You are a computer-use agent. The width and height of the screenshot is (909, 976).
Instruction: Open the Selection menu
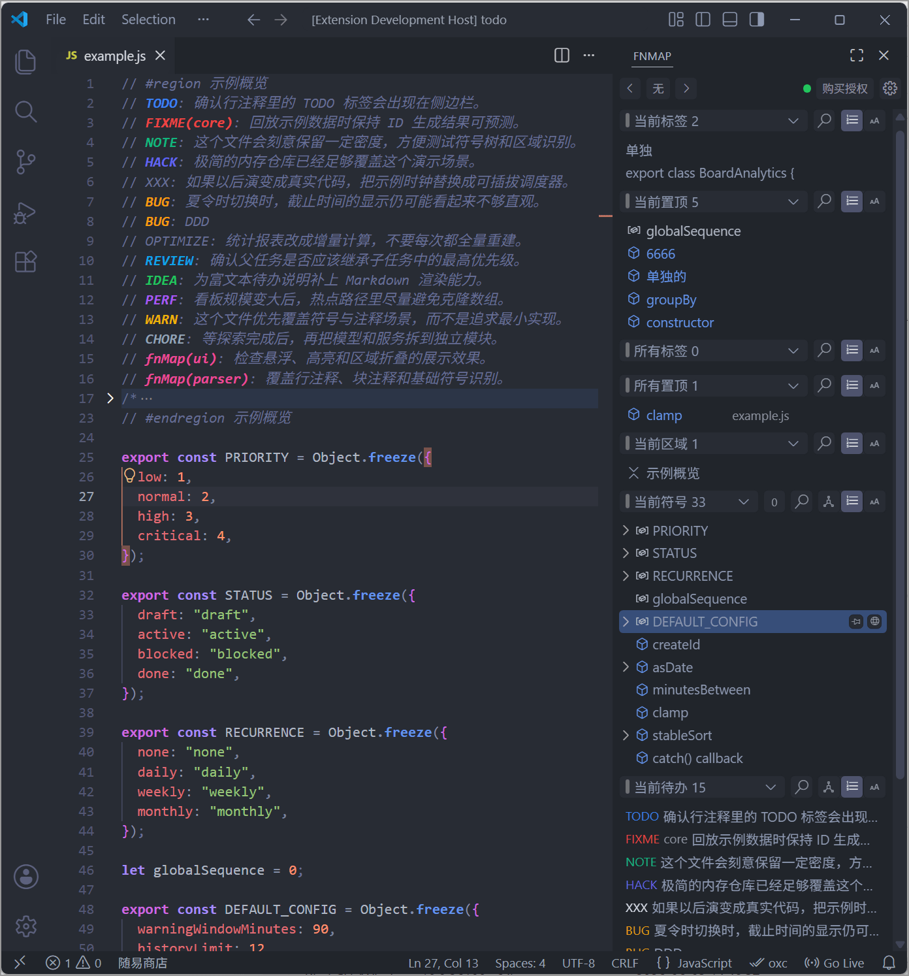[x=148, y=20]
